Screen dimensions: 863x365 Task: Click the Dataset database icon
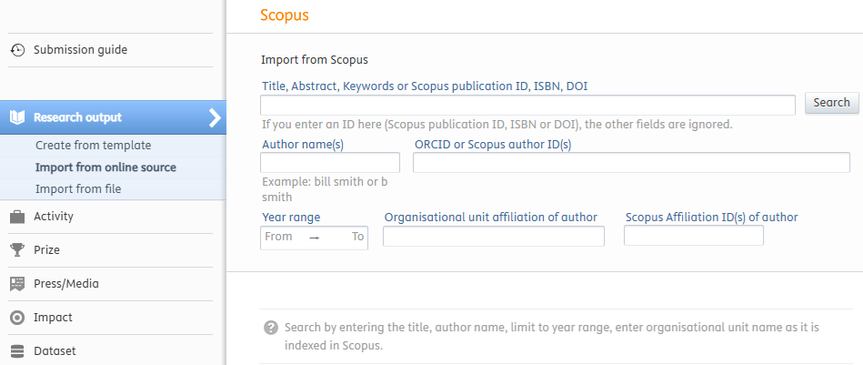coord(17,351)
